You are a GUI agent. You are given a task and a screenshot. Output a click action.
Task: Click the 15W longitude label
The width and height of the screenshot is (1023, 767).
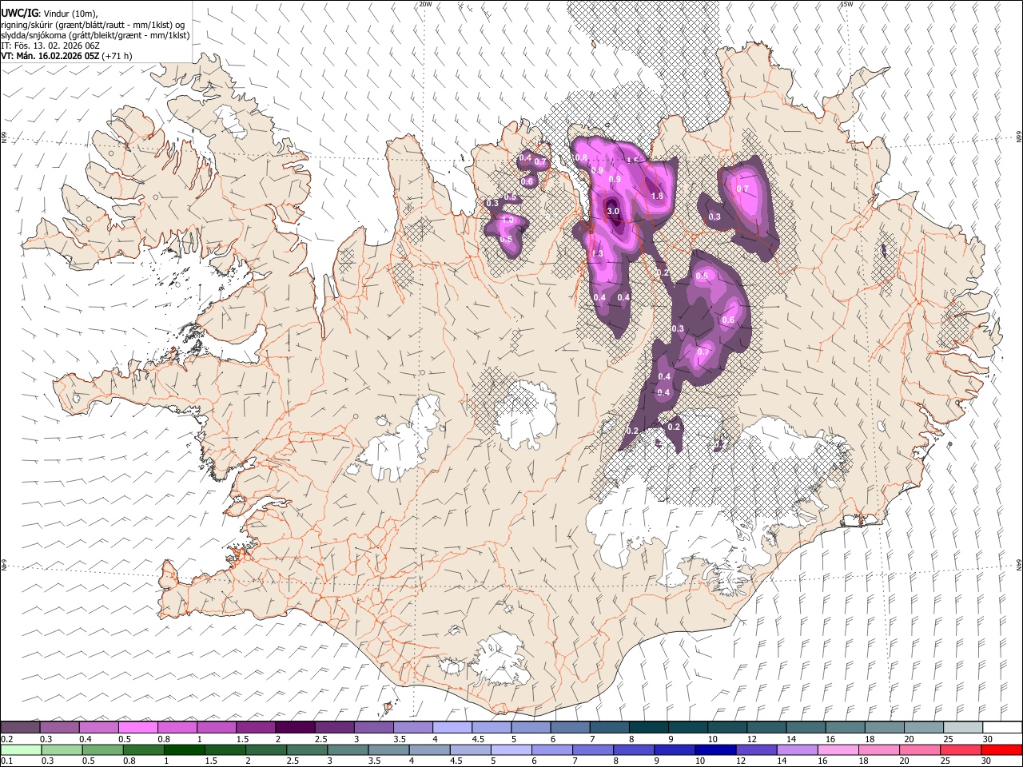coord(846,4)
